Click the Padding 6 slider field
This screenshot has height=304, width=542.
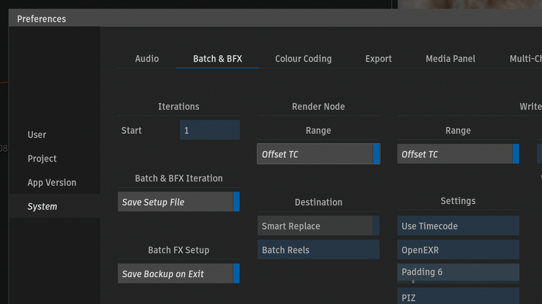click(x=458, y=272)
